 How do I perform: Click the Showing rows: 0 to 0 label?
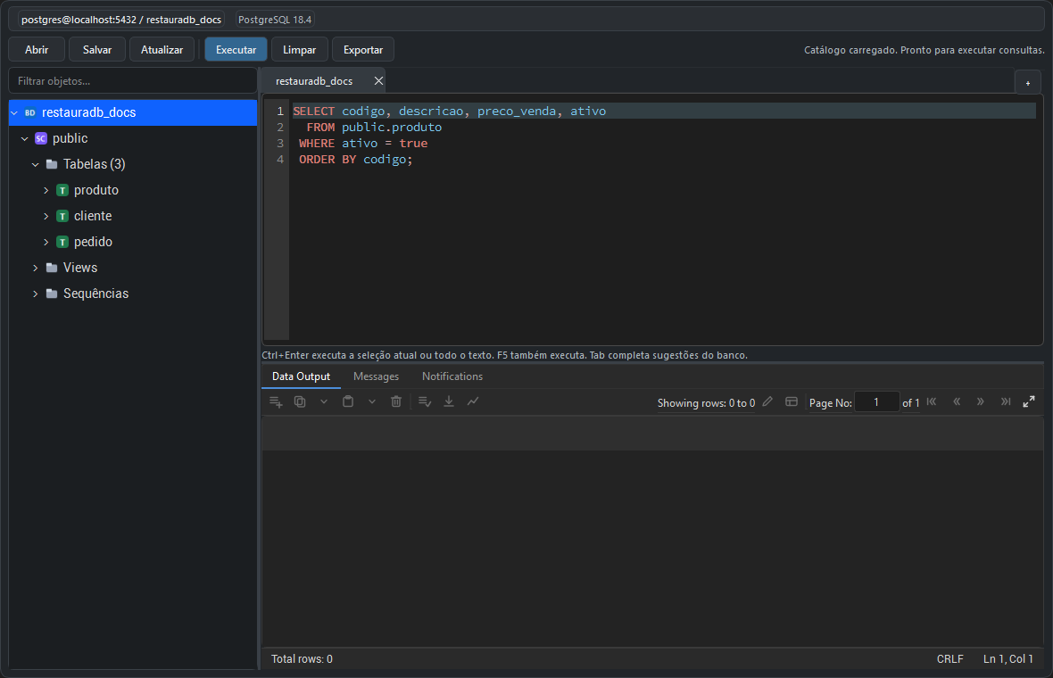coord(706,402)
